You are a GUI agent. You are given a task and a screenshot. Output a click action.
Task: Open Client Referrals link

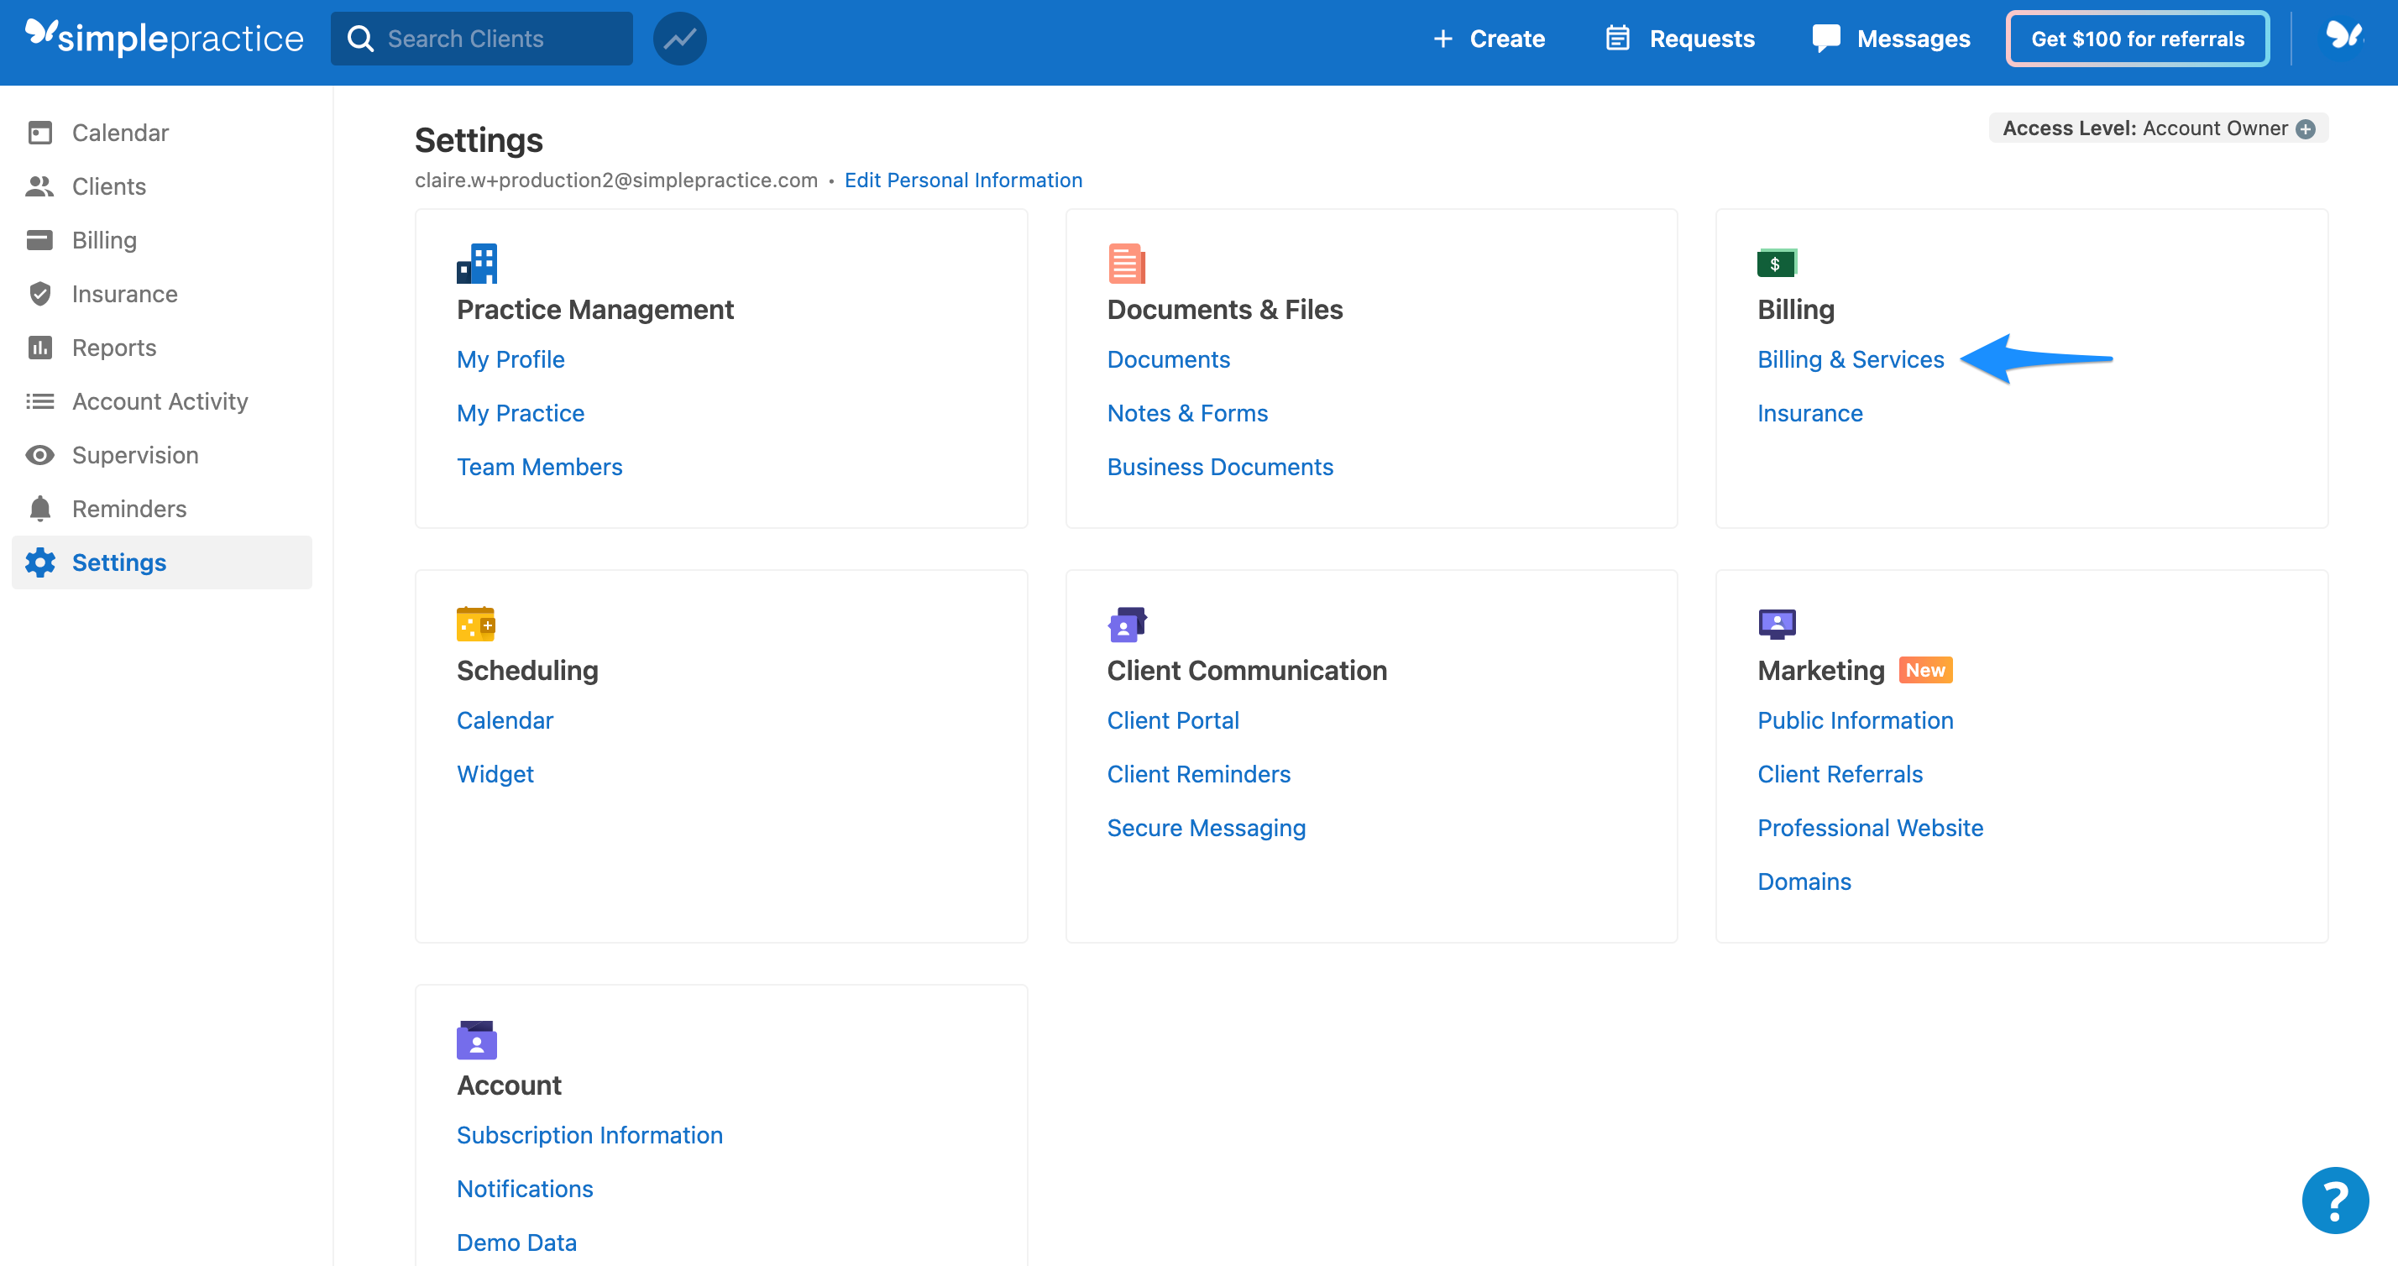[x=1840, y=773]
